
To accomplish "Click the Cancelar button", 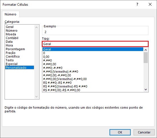I will pos(144,132).
